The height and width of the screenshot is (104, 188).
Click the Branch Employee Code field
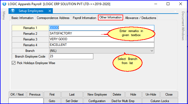click(x=71, y=56)
